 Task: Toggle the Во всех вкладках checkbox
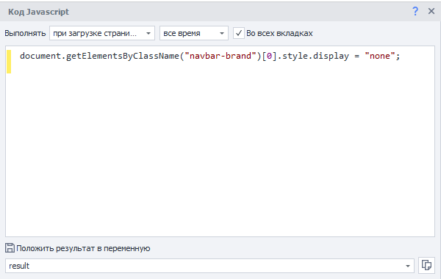pyautogui.click(x=238, y=33)
